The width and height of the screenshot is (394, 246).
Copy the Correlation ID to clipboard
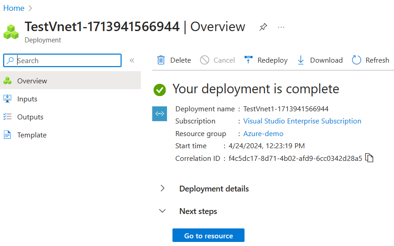click(x=369, y=158)
